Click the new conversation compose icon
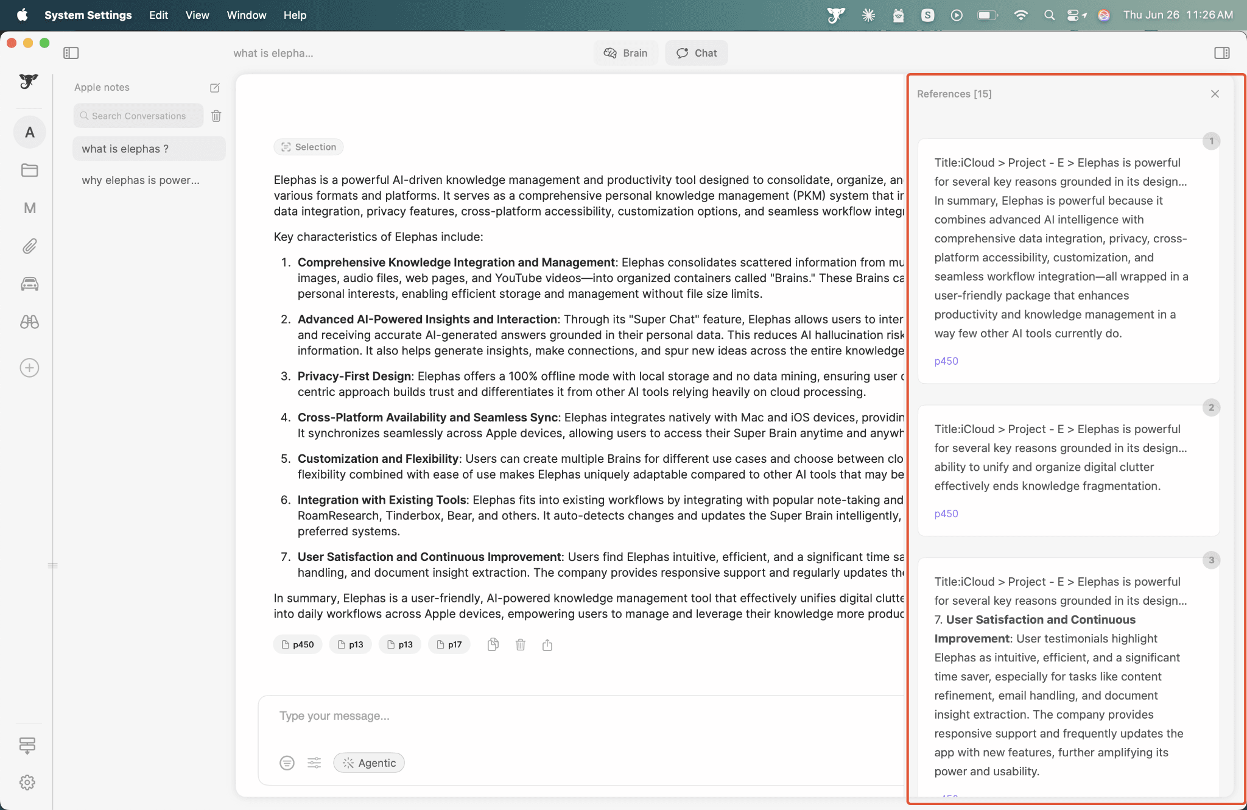The height and width of the screenshot is (810, 1247). click(x=214, y=88)
